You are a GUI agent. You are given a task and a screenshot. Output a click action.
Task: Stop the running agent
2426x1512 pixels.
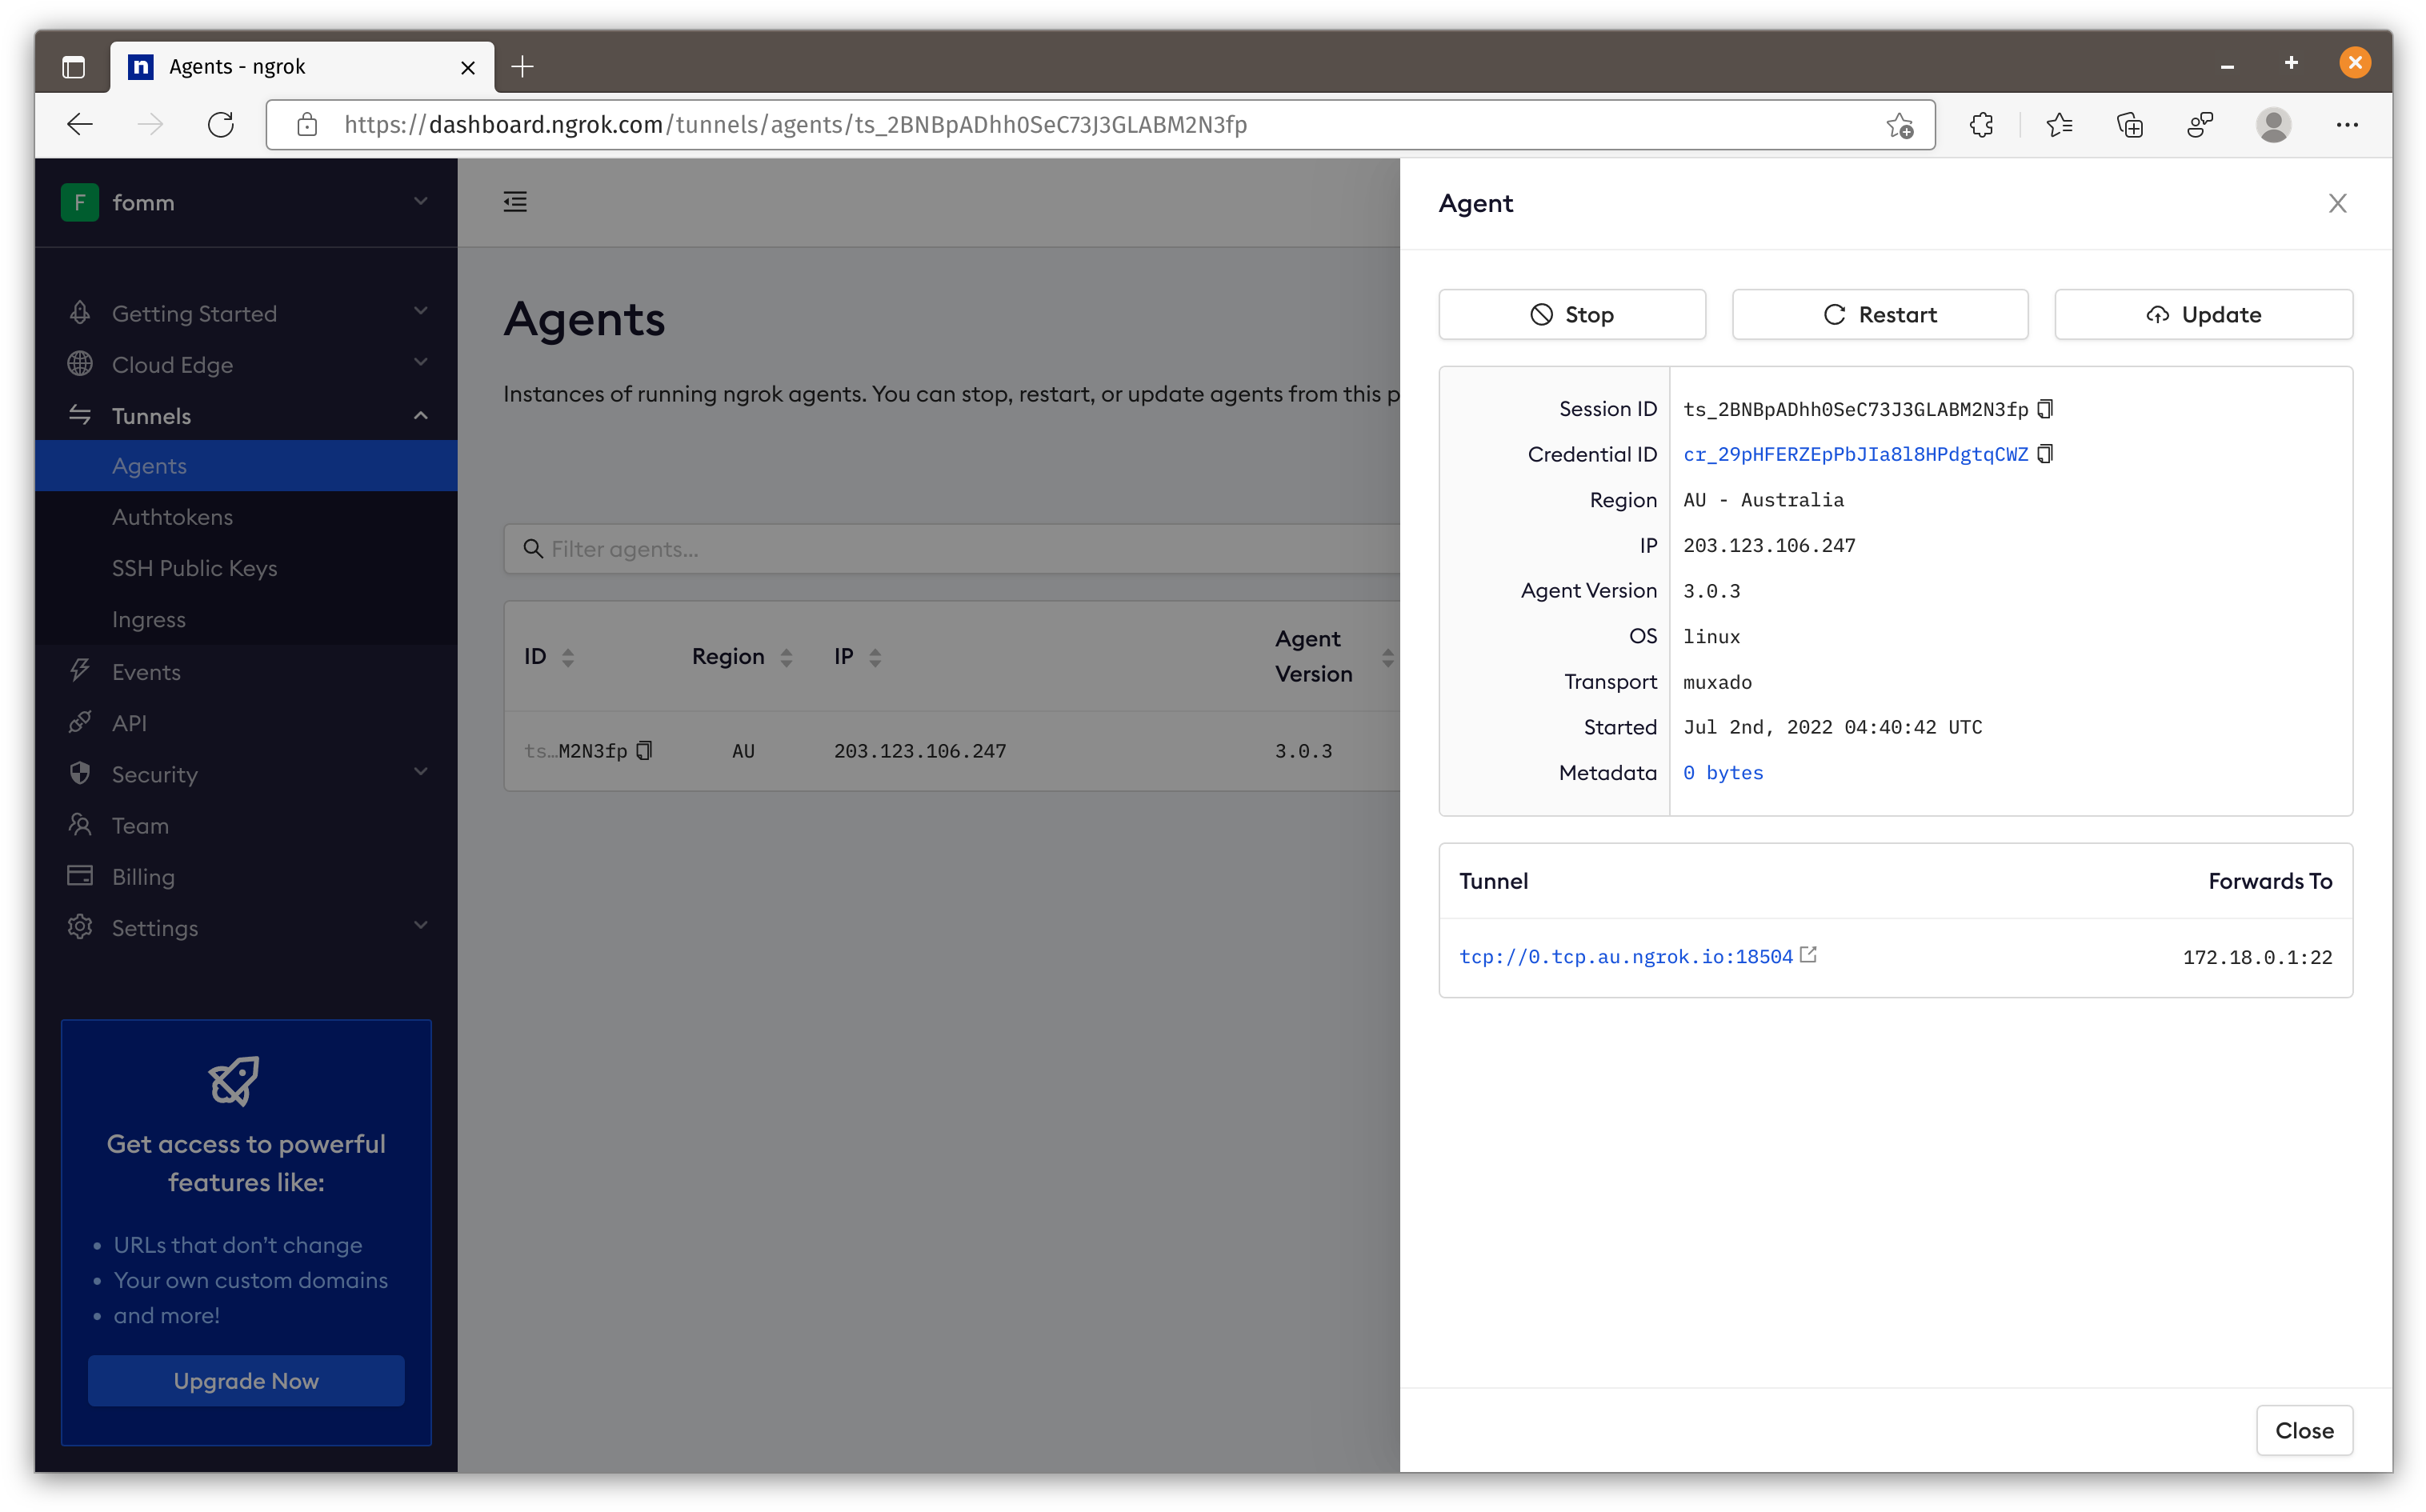1571,315
